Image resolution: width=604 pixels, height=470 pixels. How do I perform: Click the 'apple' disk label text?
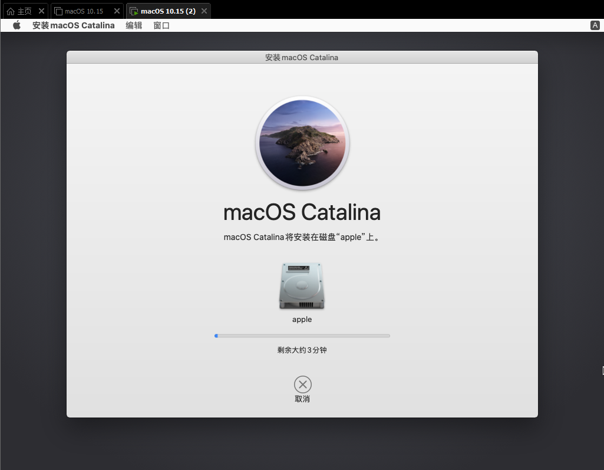point(302,319)
